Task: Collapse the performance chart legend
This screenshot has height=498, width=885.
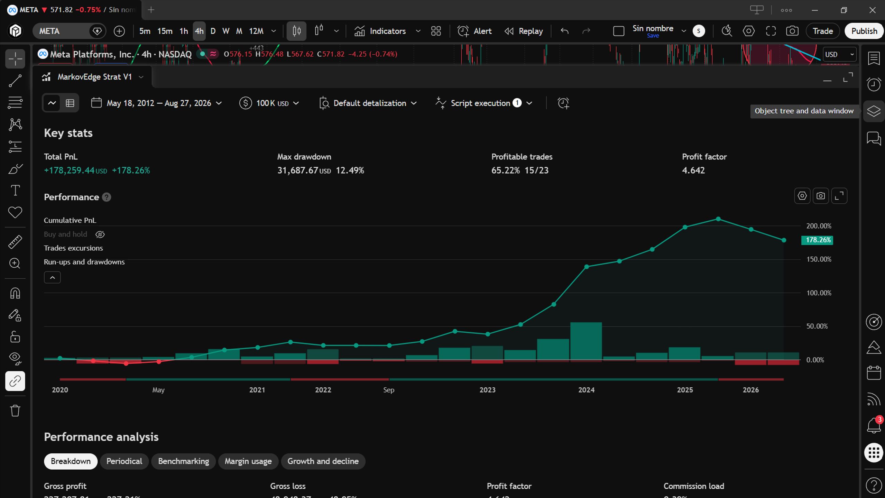Action: [x=52, y=277]
